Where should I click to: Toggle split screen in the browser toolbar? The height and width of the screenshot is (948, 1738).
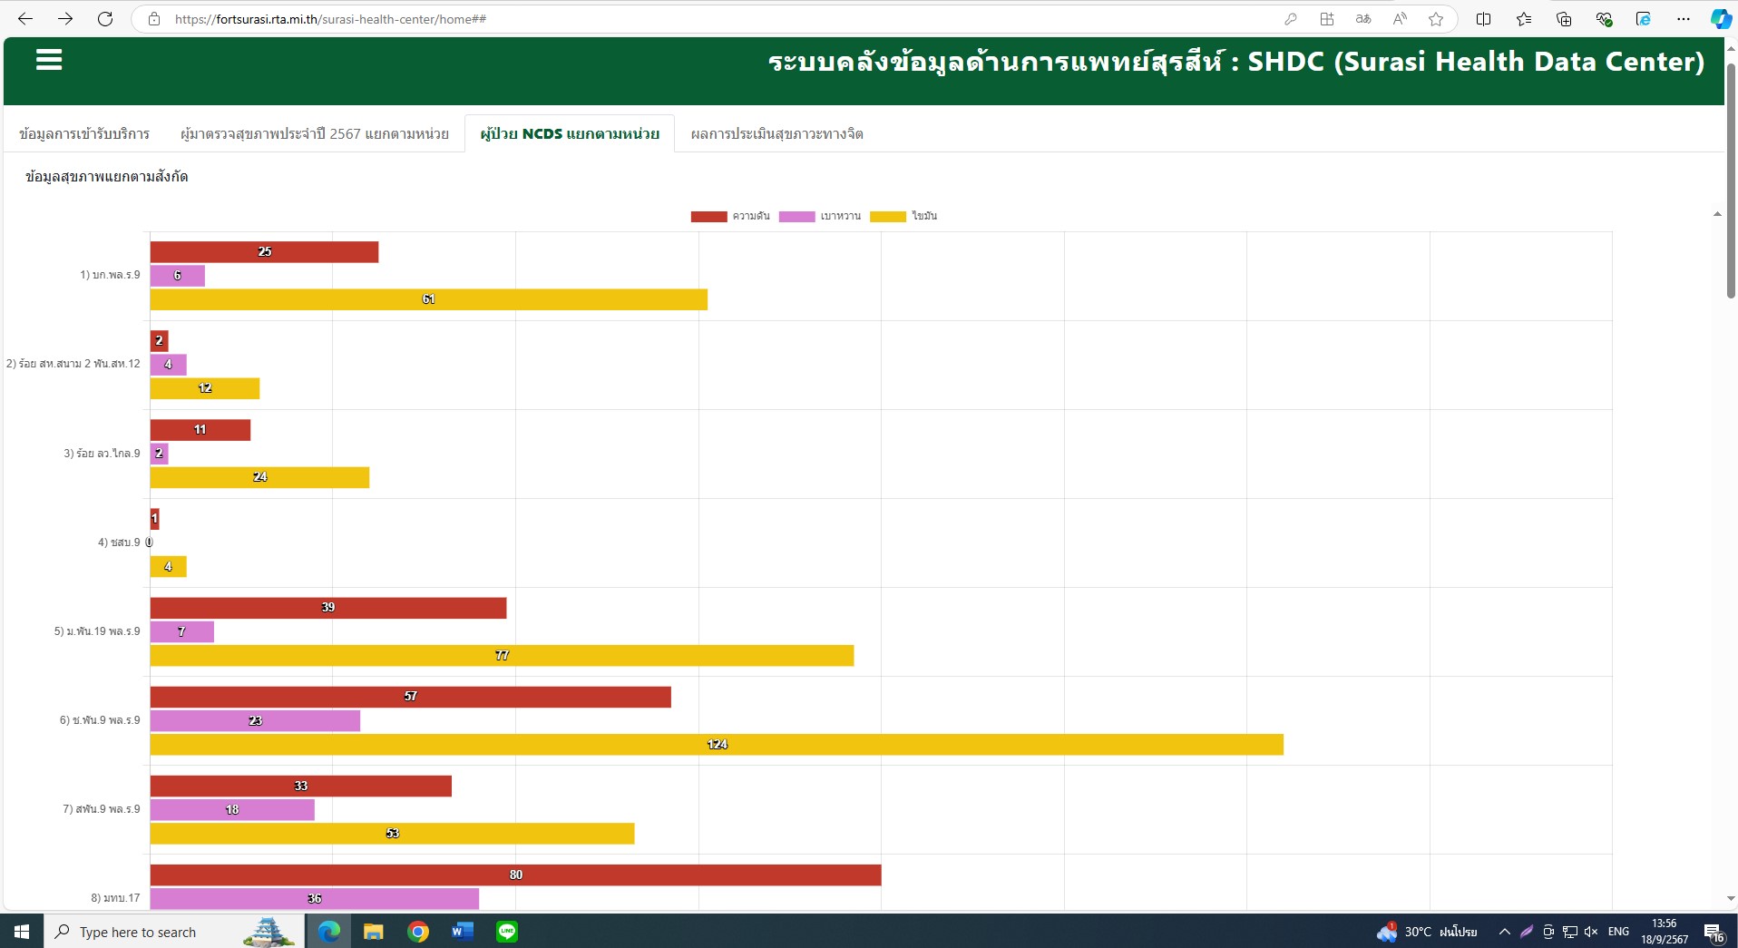[1484, 19]
